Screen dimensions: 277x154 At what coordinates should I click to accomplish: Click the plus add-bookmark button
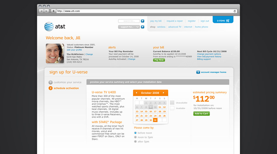53,11
